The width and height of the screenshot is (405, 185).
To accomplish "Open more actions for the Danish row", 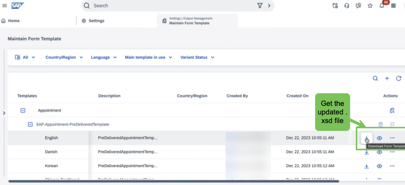I will coord(392,152).
